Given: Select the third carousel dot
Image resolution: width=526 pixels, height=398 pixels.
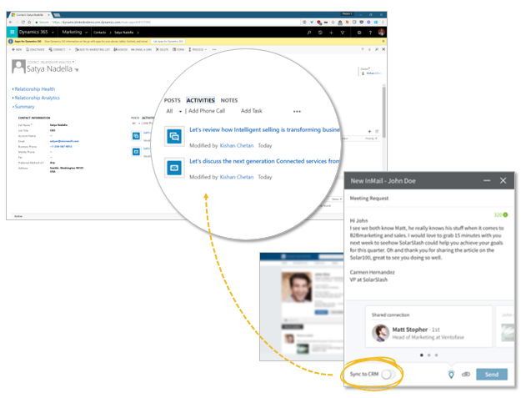Looking at the screenshot, I should pos(436,355).
